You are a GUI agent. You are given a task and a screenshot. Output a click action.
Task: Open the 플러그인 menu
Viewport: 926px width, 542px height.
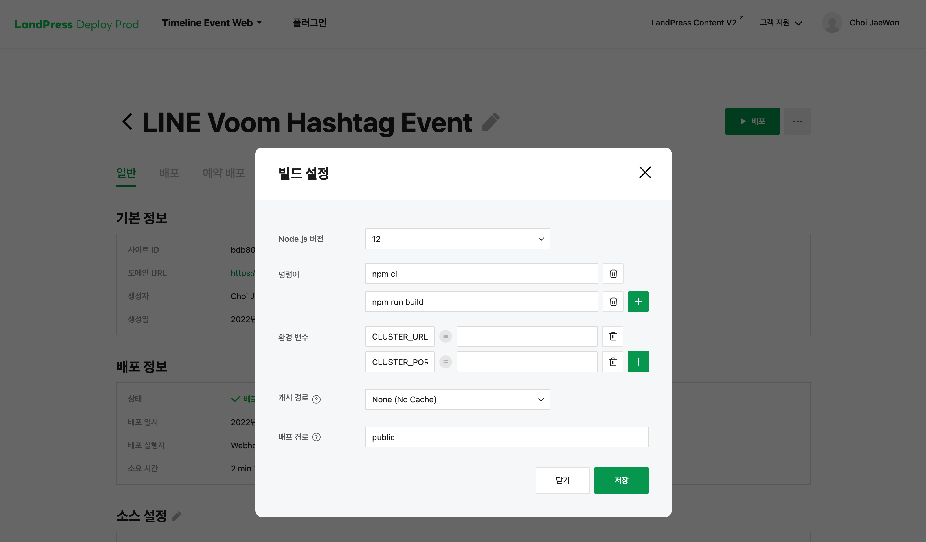(310, 23)
